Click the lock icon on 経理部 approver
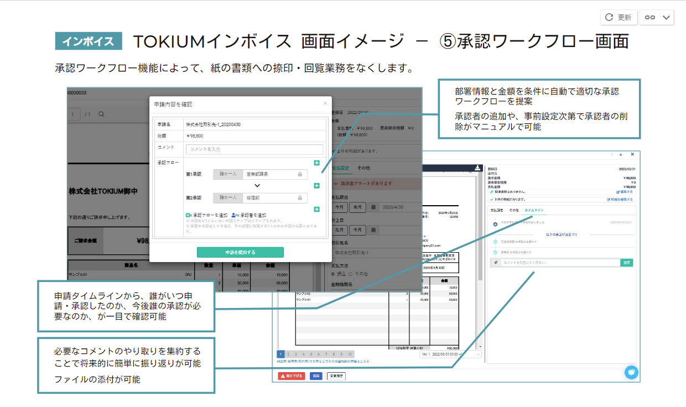686x407 pixels. (x=300, y=198)
